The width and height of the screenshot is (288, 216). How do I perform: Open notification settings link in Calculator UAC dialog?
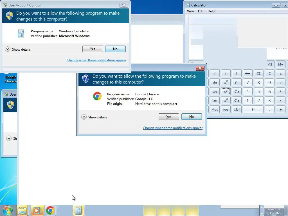tap(96, 60)
